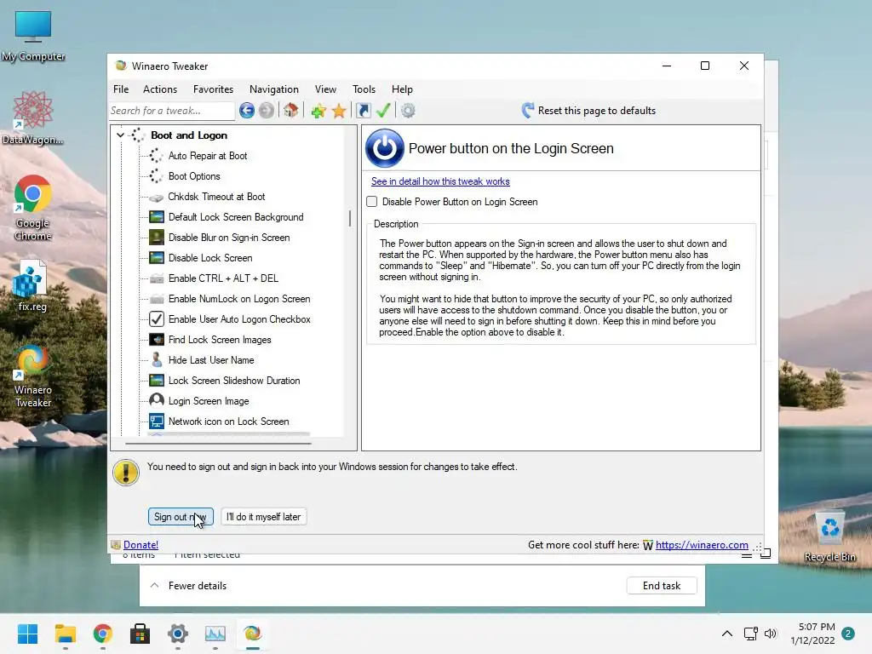
Task: Open the Recycle Bin on desktop
Action: coord(829,536)
